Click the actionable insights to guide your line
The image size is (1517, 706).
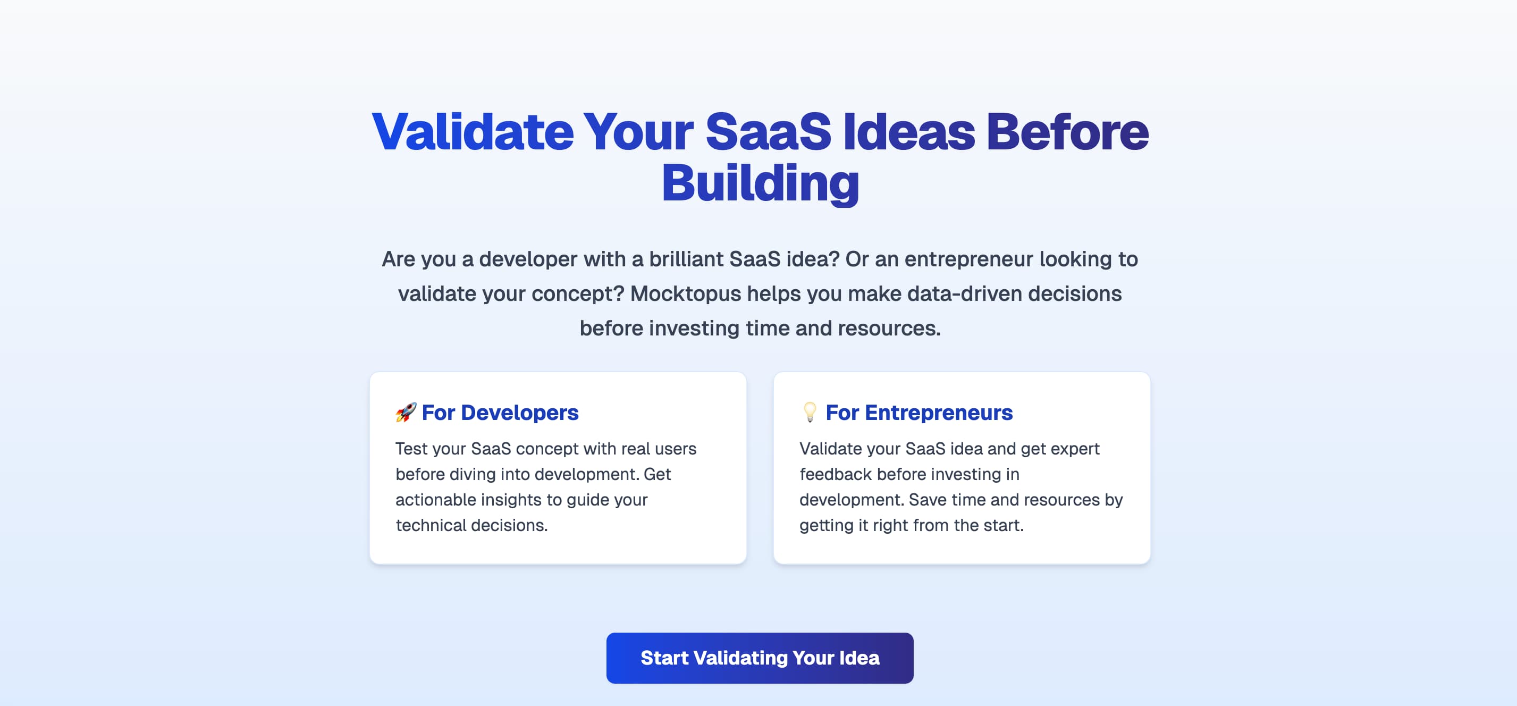pyautogui.click(x=521, y=499)
